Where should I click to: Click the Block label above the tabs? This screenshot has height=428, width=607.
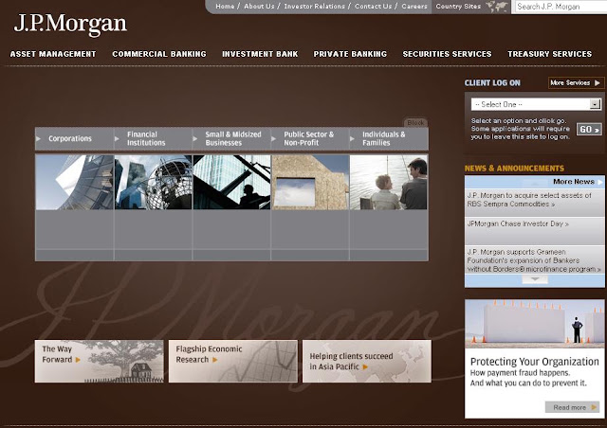pos(415,122)
